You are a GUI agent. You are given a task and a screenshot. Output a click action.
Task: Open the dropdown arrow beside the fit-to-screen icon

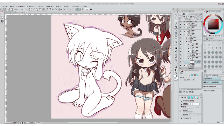43,9
